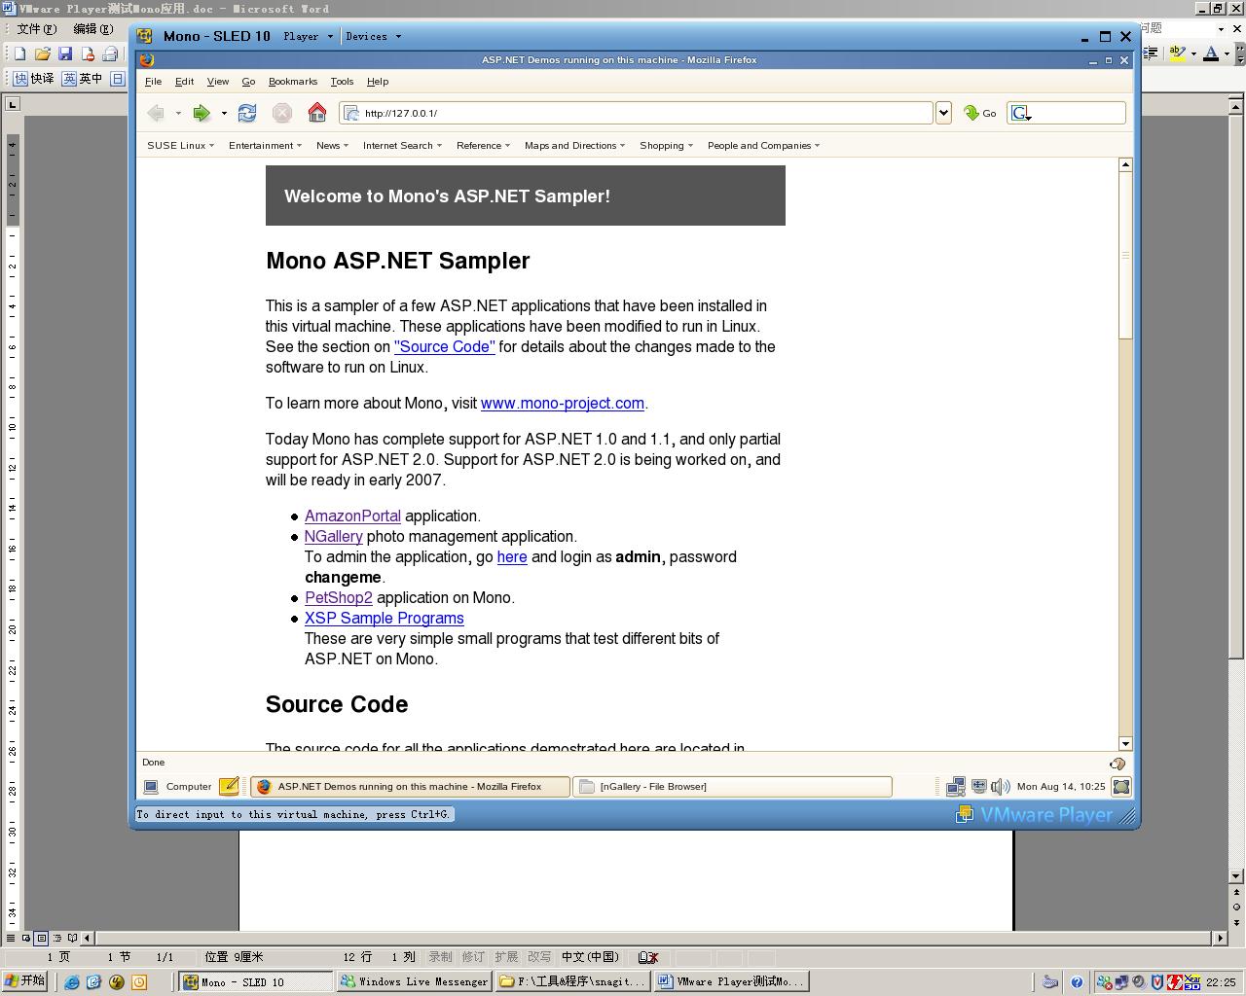Reload the page with the Refresh icon
Image resolution: width=1246 pixels, height=996 pixels.
coord(247,113)
